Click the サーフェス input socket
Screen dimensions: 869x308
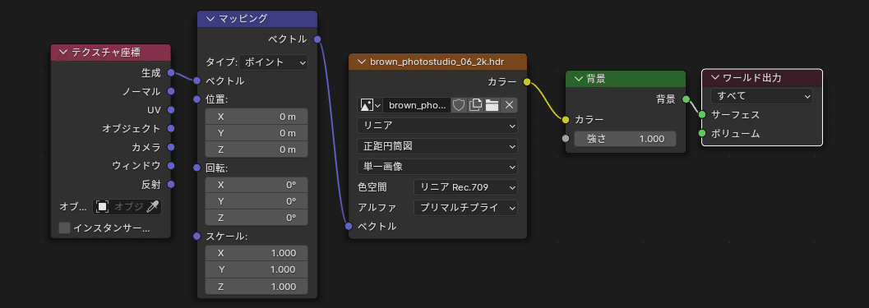tap(702, 115)
